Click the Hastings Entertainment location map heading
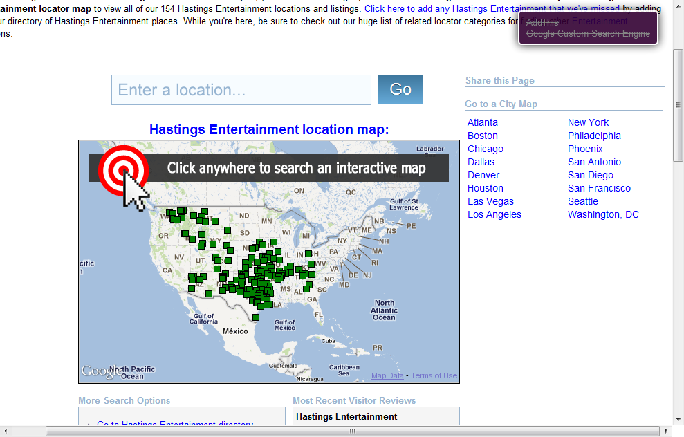684x437 pixels. pyautogui.click(x=269, y=129)
